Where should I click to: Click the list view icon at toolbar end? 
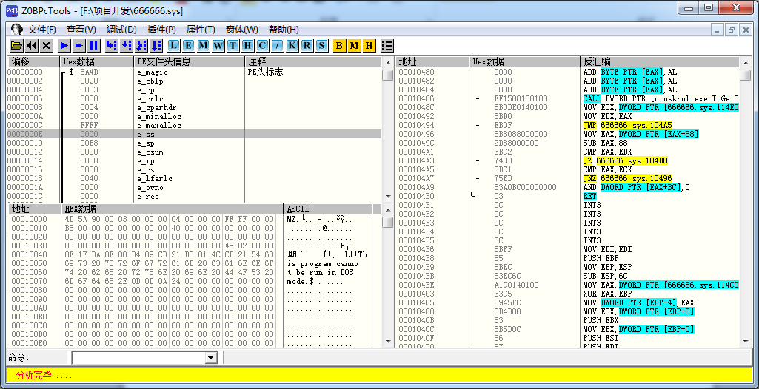click(387, 46)
